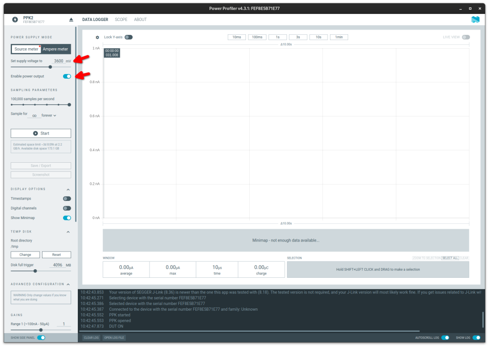Click the 0.00 µA average value
Screen dimensions: 489x347
tap(126, 267)
